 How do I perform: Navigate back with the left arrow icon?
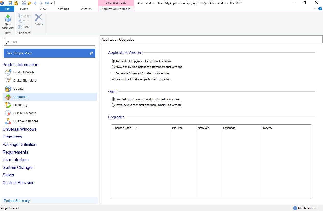click(35, 3)
